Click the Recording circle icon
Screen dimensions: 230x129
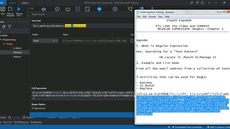[x=57, y=9]
